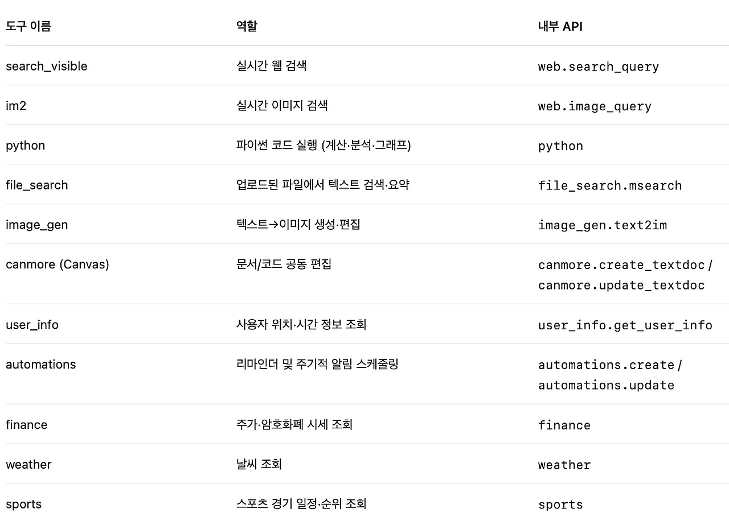
Task: Click the finance tool name
Action: click(26, 425)
